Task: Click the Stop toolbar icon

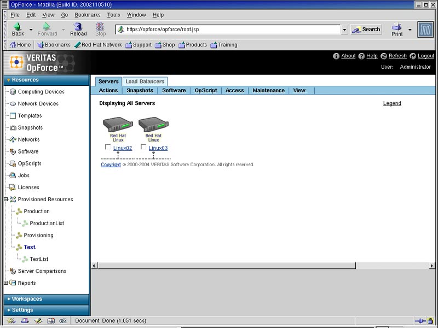Action: click(x=100, y=26)
